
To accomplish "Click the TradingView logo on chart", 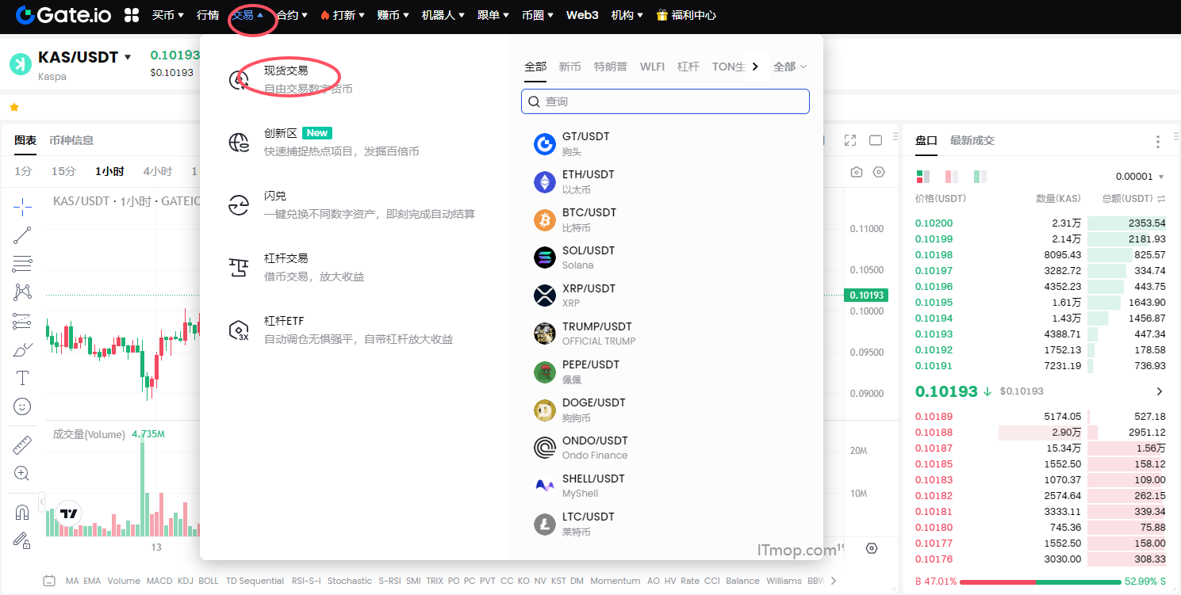I will coord(69,513).
